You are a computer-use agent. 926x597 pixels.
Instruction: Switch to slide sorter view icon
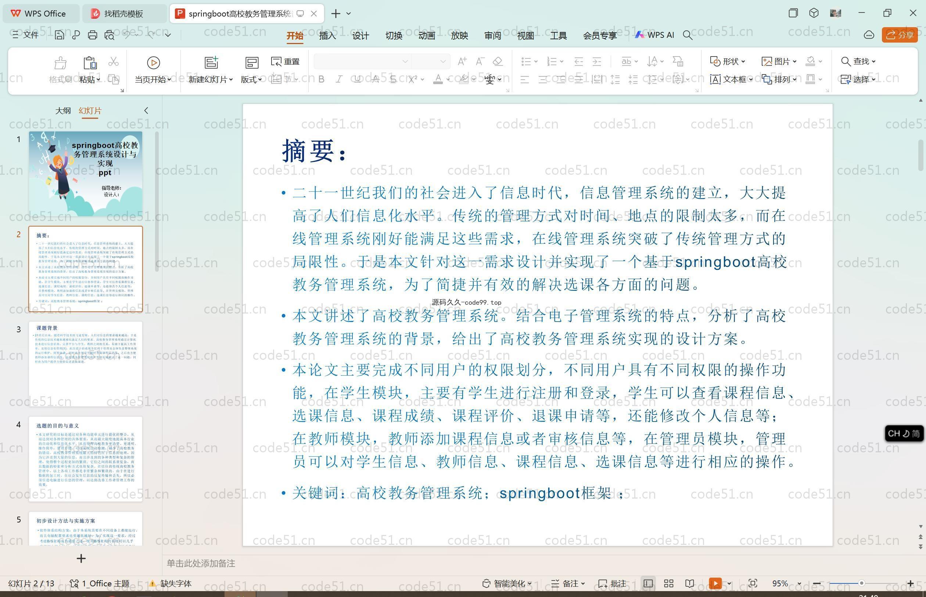tap(669, 583)
